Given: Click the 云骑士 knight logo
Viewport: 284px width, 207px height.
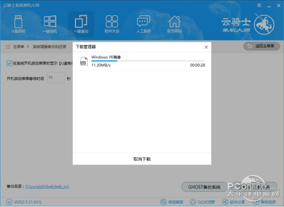Looking at the screenshot, I should tap(264, 25).
